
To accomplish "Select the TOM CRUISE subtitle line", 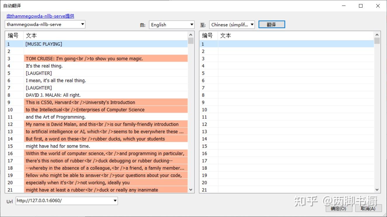I will 96,59.
